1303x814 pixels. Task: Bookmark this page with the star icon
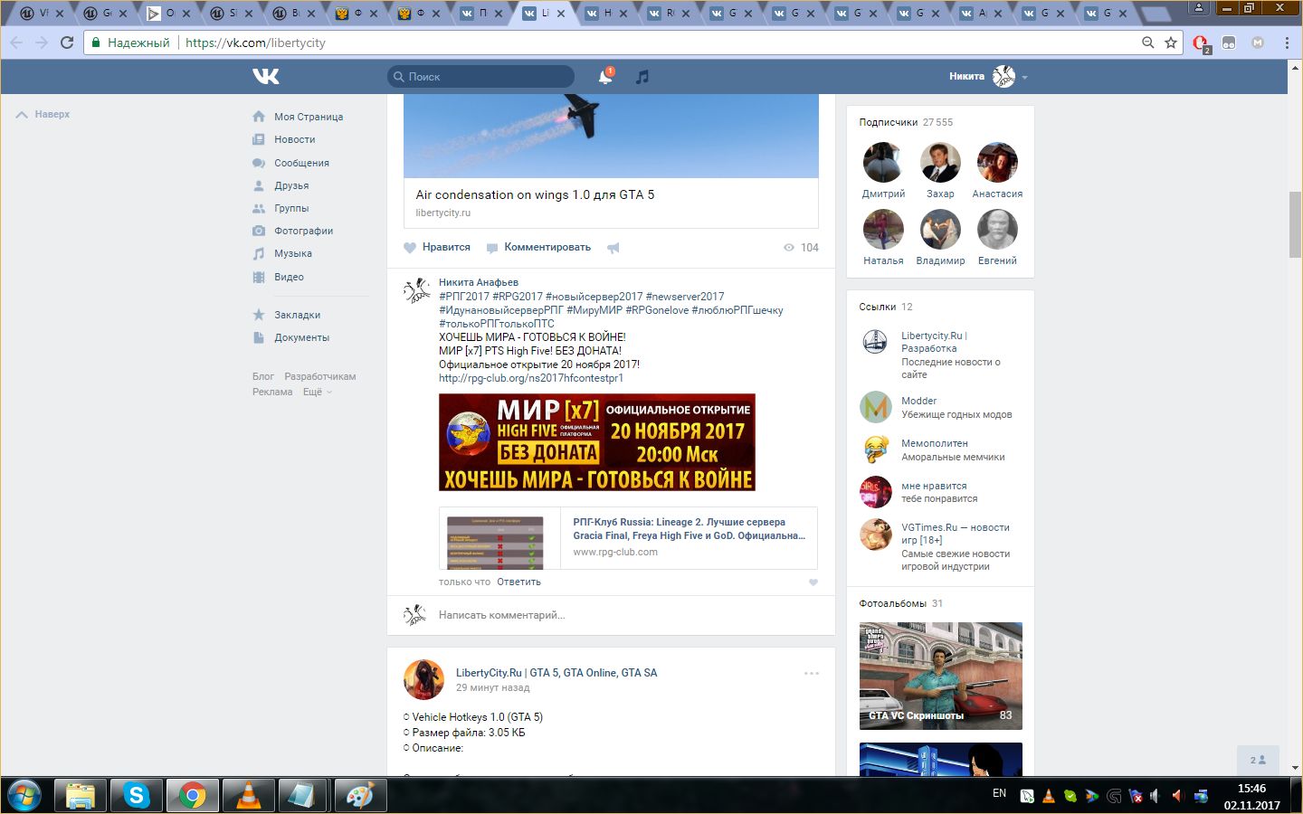click(1171, 43)
